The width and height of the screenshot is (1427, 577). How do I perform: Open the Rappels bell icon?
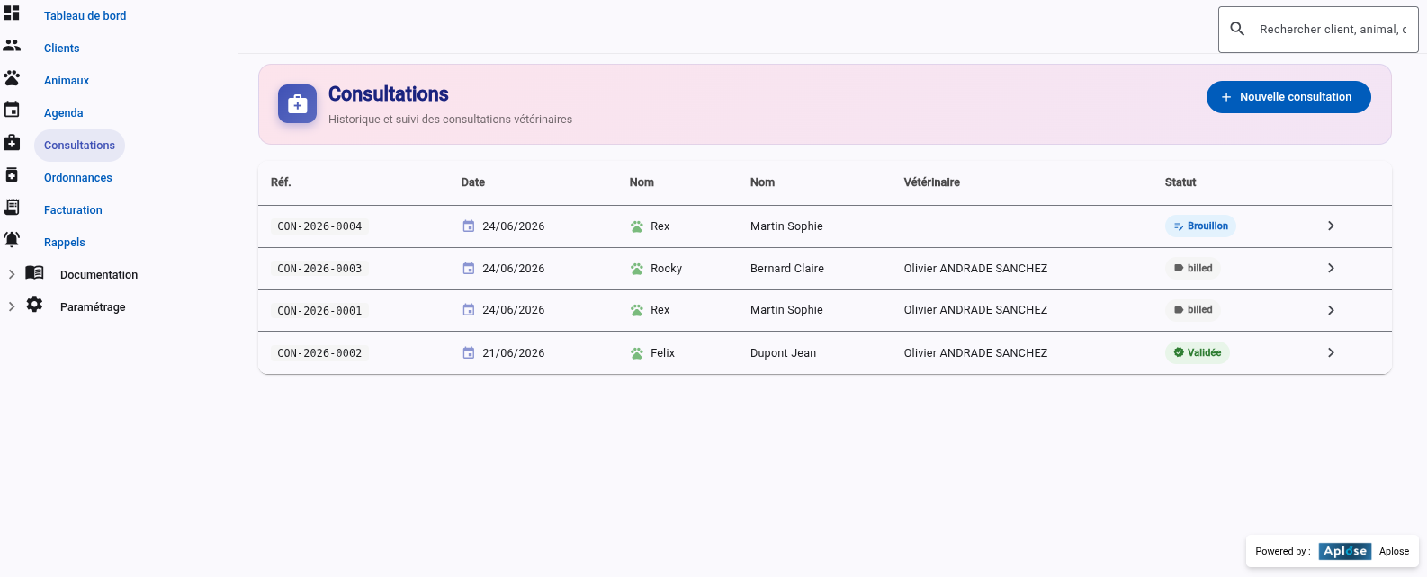(x=12, y=239)
